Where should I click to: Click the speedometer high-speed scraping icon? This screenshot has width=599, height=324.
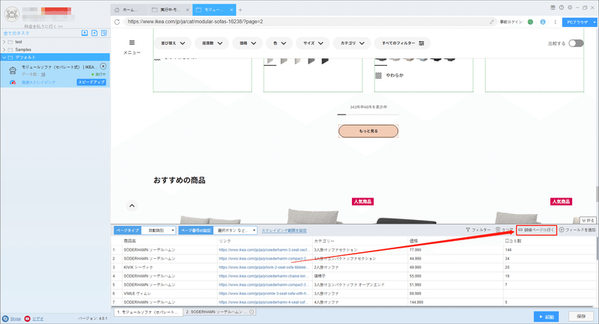coord(13,82)
